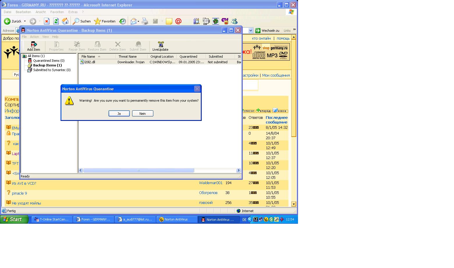Screen dimensions: 454x268
Task: Click the Norton AntiVirus tray icon (stethoscope)
Action: click(266, 219)
